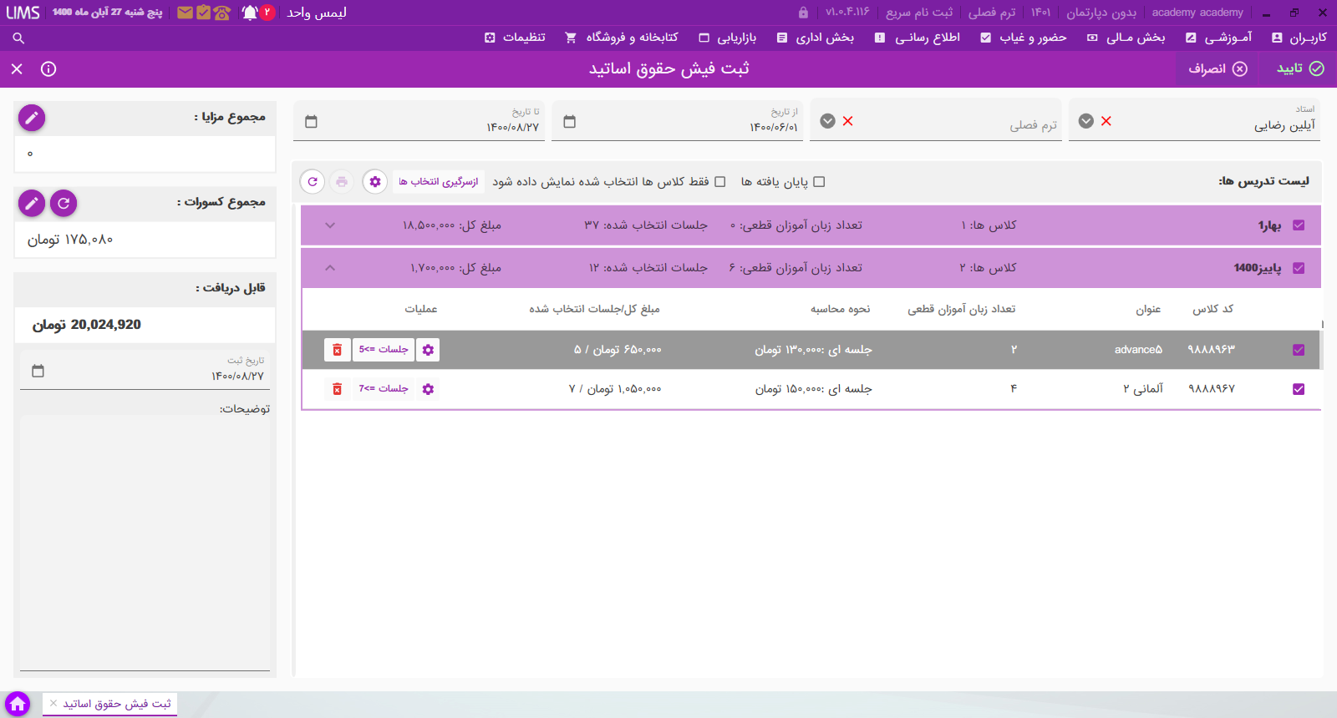Click ازسرگیری انتخاب ها button

tap(439, 181)
